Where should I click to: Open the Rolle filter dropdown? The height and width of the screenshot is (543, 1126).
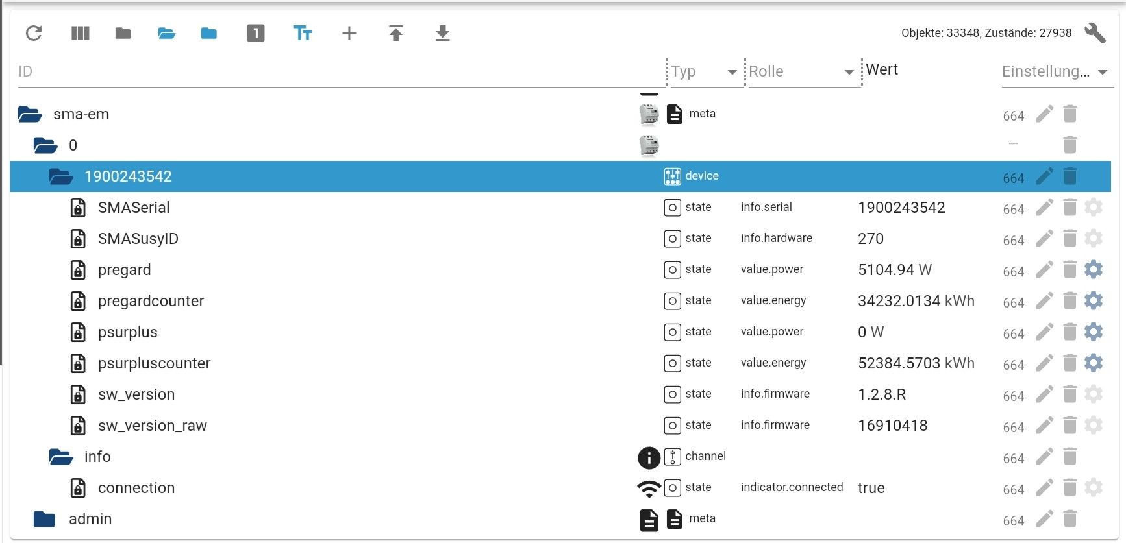tap(849, 72)
